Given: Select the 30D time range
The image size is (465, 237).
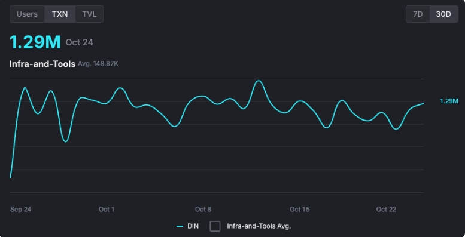Looking at the screenshot, I should [443, 14].
